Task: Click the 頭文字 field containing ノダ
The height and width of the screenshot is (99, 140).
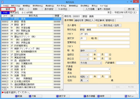Action: point(83,39)
